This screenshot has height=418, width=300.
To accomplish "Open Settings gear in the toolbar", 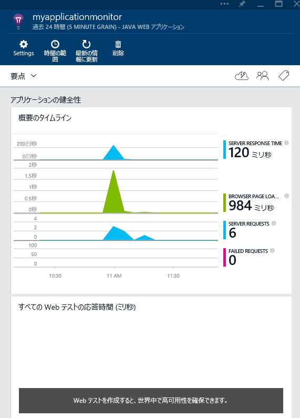I will pyautogui.click(x=24, y=48).
